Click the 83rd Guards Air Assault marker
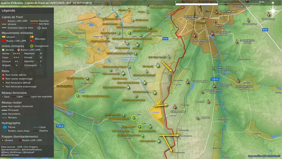Image resolution: width=282 pixels, height=159 pixels. coord(214,86)
